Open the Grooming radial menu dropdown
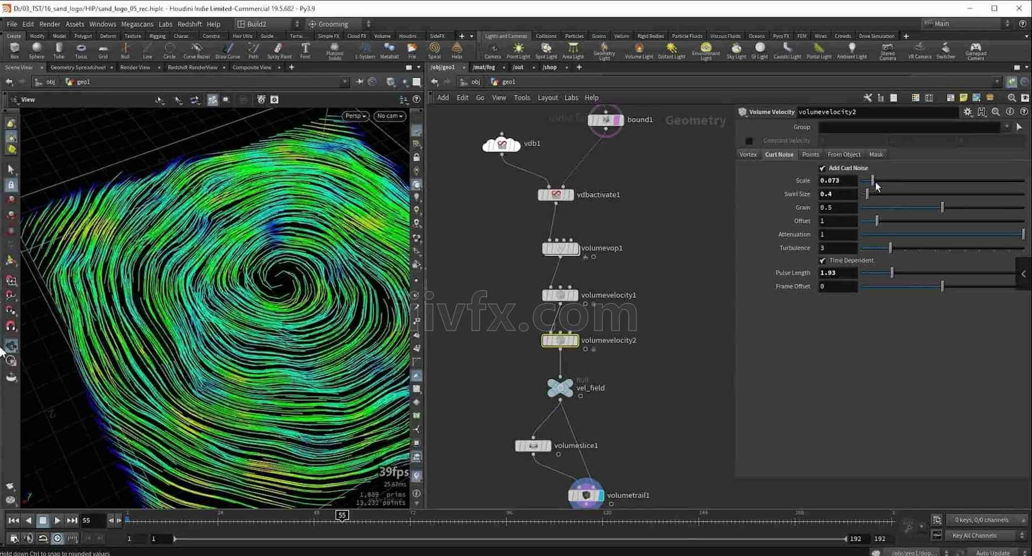Image resolution: width=1032 pixels, height=556 pixels. [339, 24]
